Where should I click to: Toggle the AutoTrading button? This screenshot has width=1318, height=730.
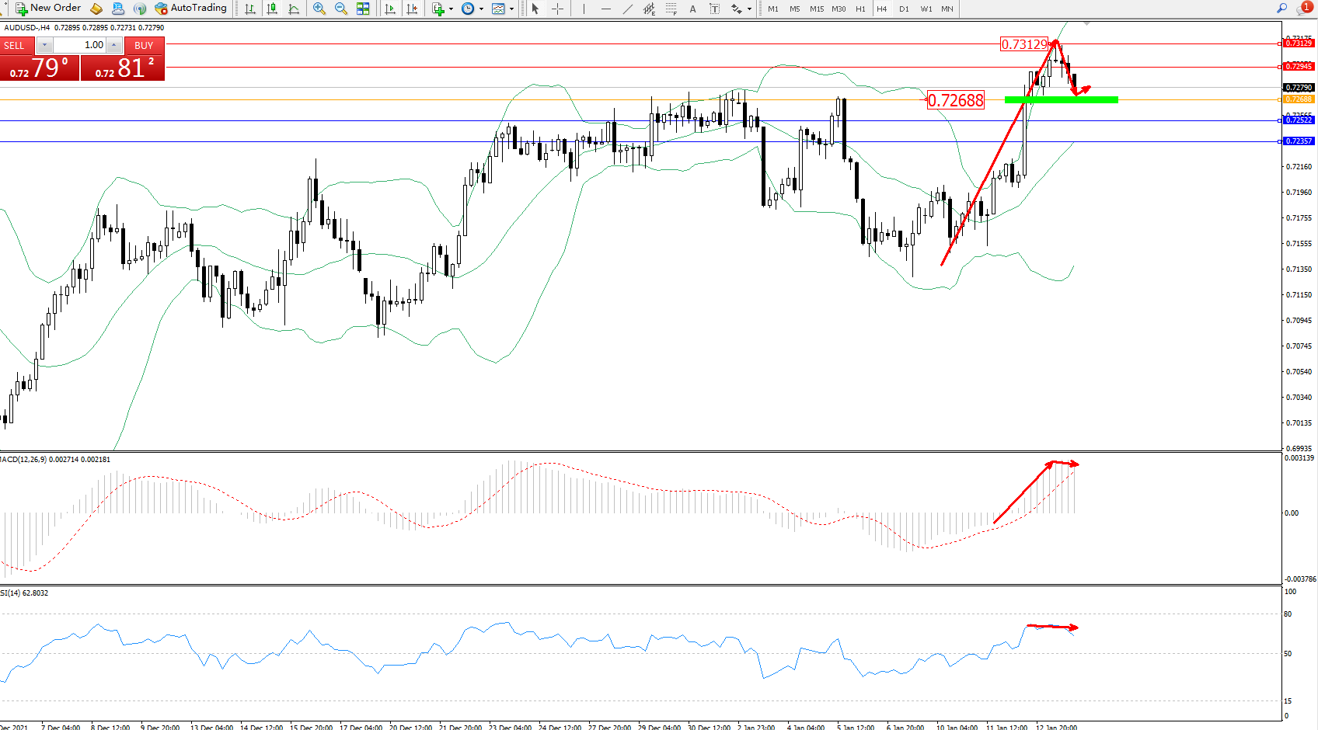coord(190,9)
